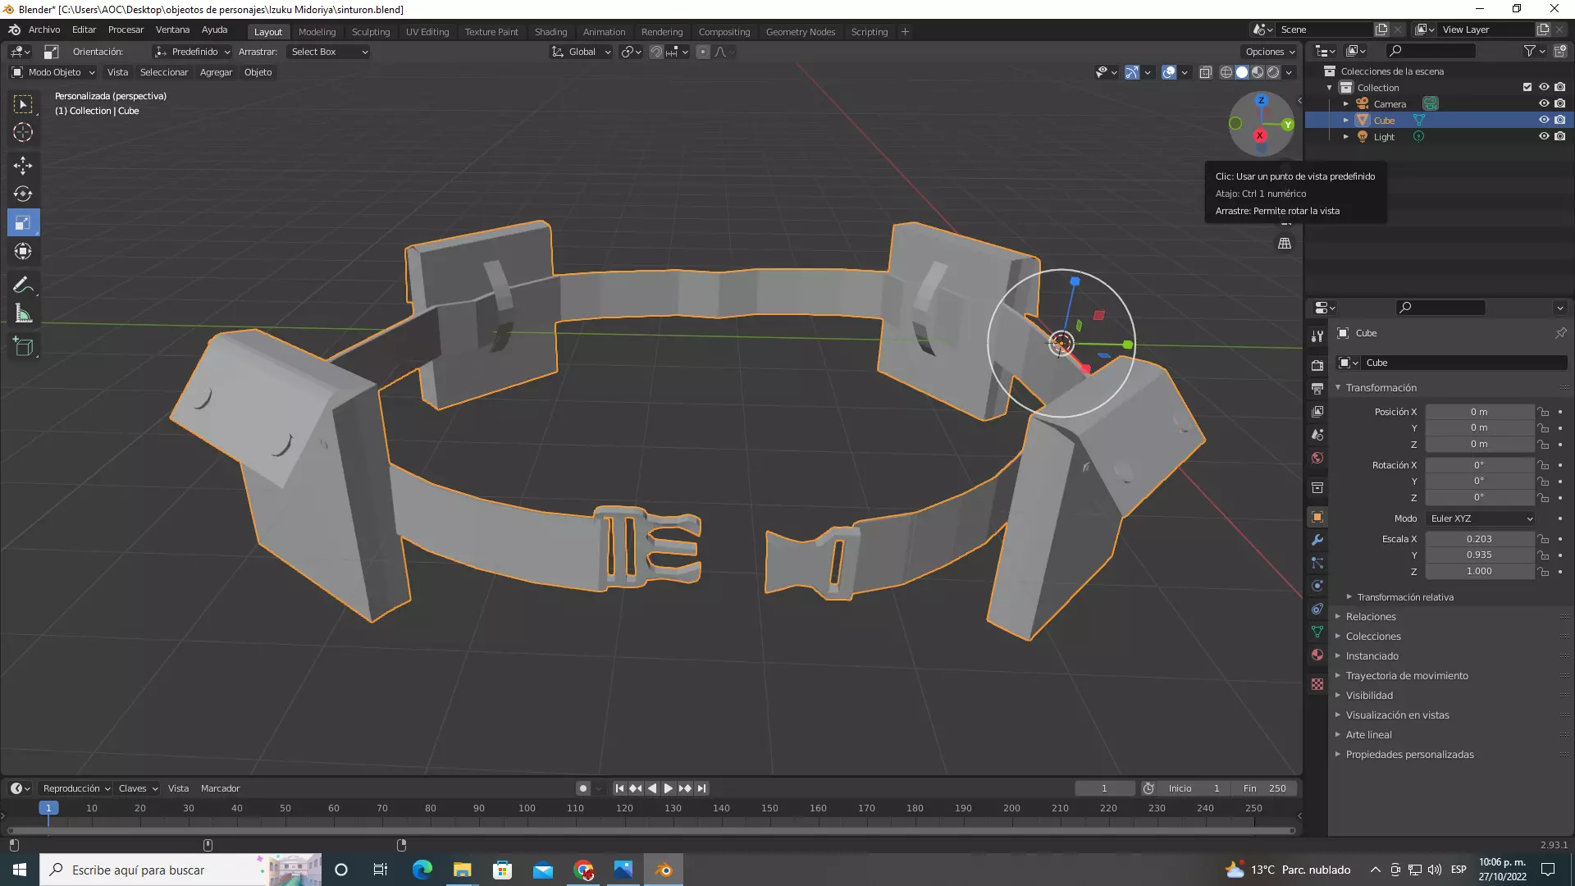Open the Modo Objeto mode dropdown
The width and height of the screenshot is (1575, 886).
53,72
